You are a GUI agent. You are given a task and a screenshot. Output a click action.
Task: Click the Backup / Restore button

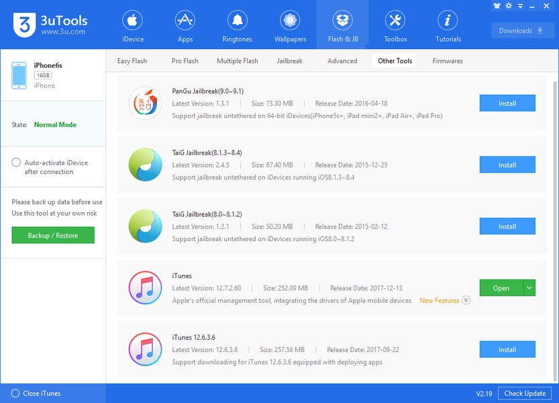coord(53,235)
